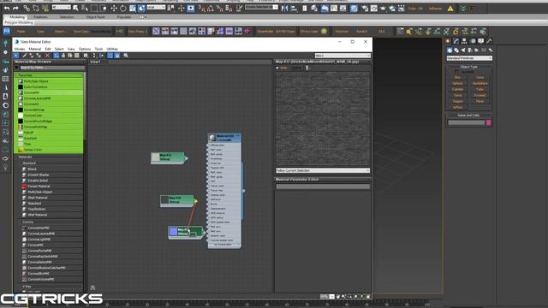
Task: Click the yellow warning triangle icon in top toolbar
Action: coord(450,9)
